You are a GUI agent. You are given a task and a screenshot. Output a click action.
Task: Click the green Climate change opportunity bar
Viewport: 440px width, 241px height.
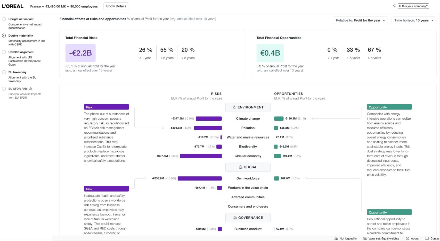tap(279, 119)
